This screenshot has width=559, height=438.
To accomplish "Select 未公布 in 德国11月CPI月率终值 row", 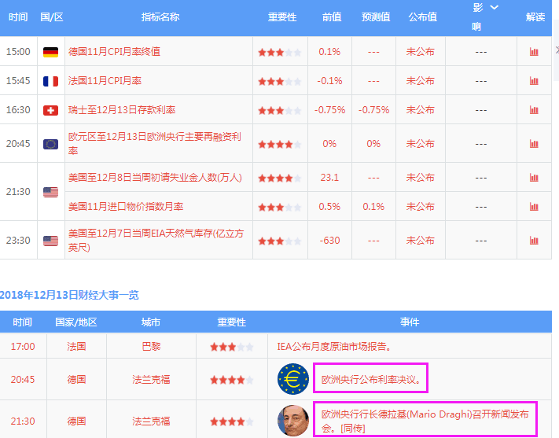I will pyautogui.click(x=421, y=52).
